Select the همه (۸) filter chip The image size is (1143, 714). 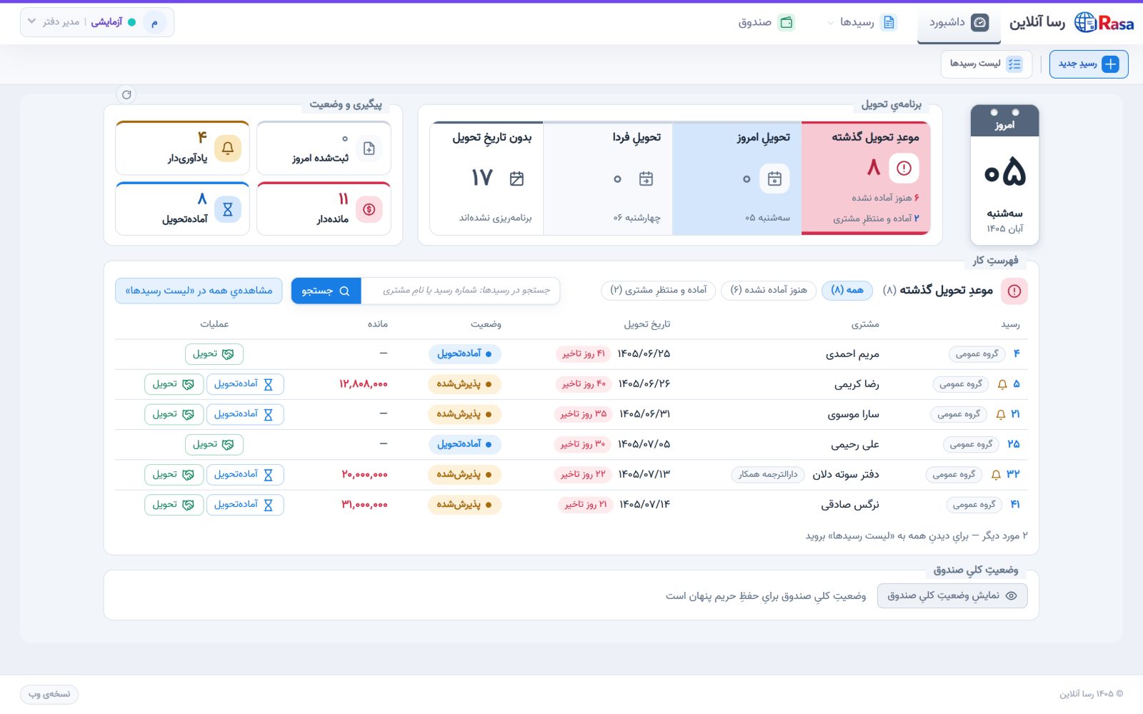(x=847, y=290)
